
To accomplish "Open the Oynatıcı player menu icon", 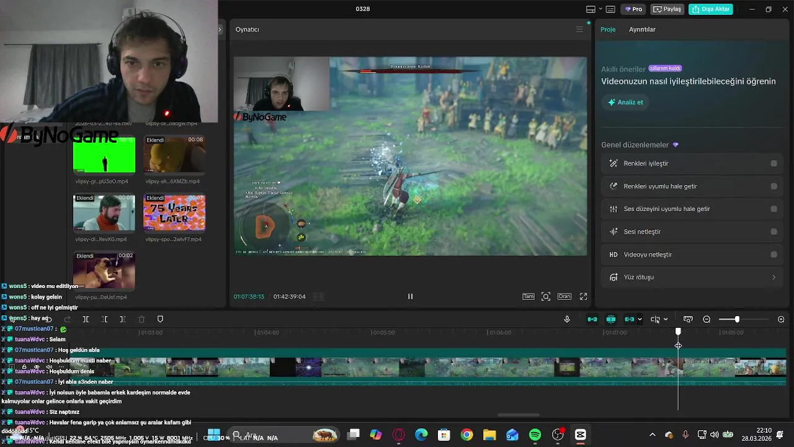I will 579,29.
